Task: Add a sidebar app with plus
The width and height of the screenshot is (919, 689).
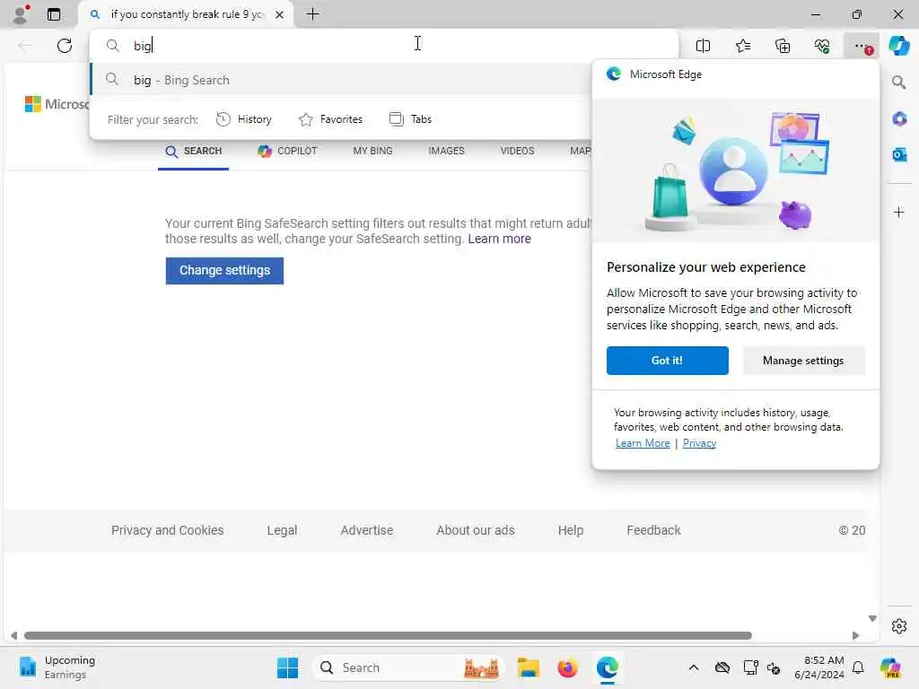Action: point(899,212)
